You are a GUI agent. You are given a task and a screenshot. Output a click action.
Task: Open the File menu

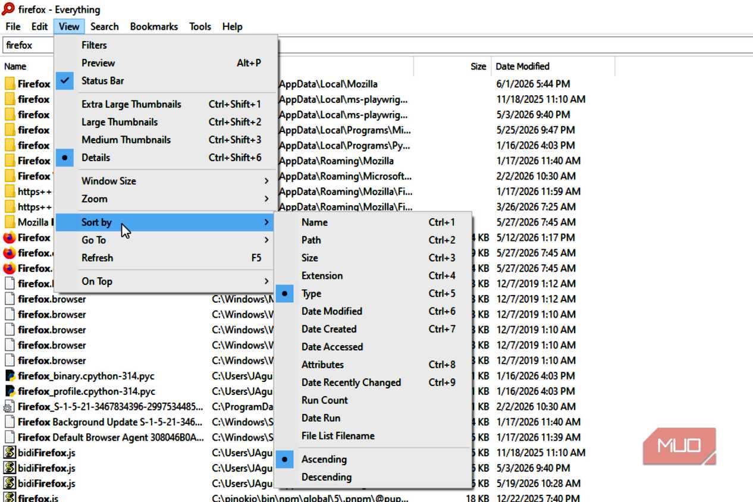click(x=12, y=26)
